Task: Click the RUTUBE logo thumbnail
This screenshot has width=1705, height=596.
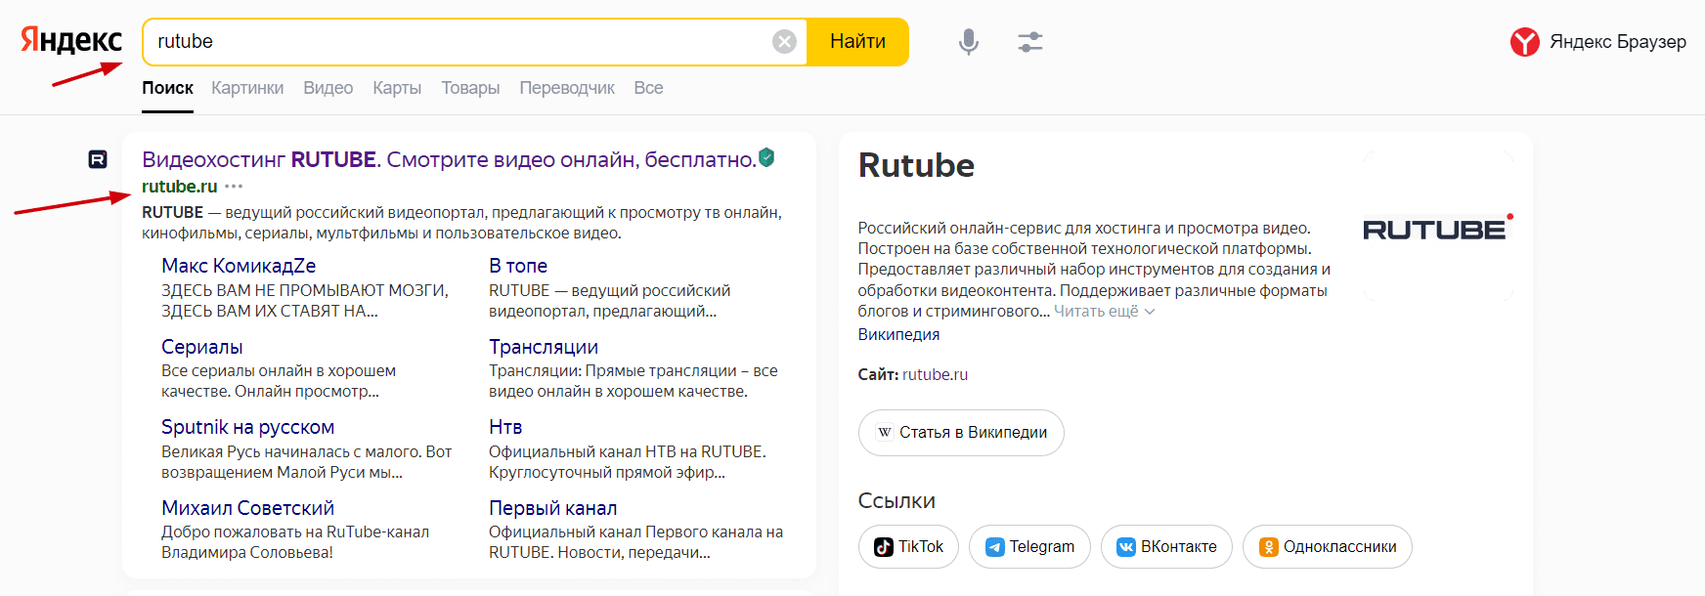Action: pyautogui.click(x=1438, y=227)
